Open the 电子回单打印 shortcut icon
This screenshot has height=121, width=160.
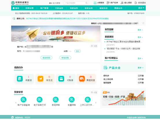(x=39, y=100)
